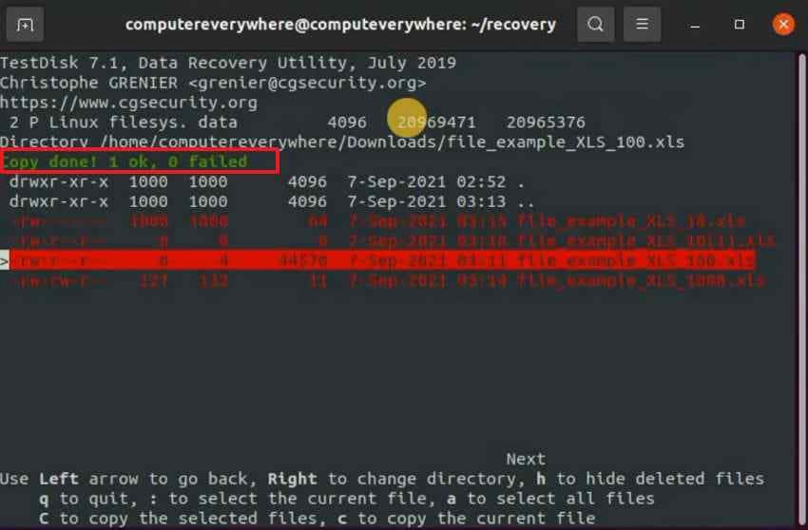The image size is (808, 530).
Task: Click the window title 'computereverywhere@computeverywhere: ~/recovery'
Action: coord(340,25)
